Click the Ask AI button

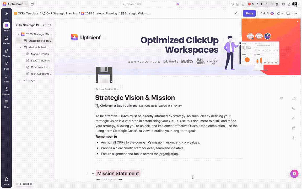(267, 13)
